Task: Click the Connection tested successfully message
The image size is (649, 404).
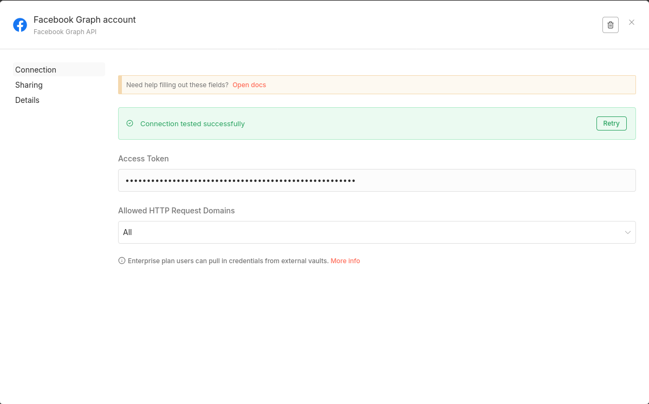Action: [x=192, y=124]
